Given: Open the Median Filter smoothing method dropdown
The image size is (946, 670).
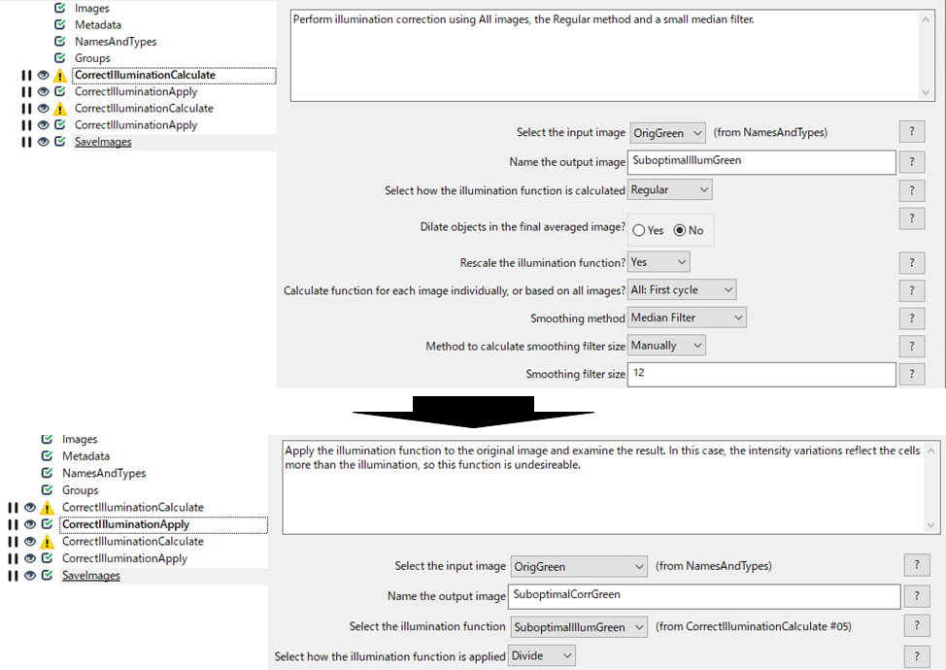Looking at the screenshot, I should [x=688, y=318].
